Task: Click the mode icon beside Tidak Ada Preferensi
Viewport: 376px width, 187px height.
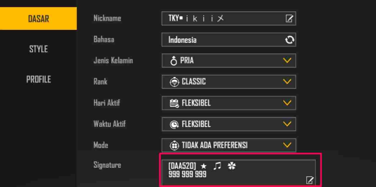Action: [x=174, y=145]
